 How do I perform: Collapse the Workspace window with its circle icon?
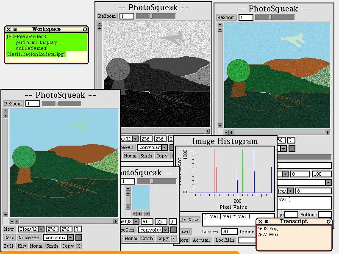[x=85, y=29]
